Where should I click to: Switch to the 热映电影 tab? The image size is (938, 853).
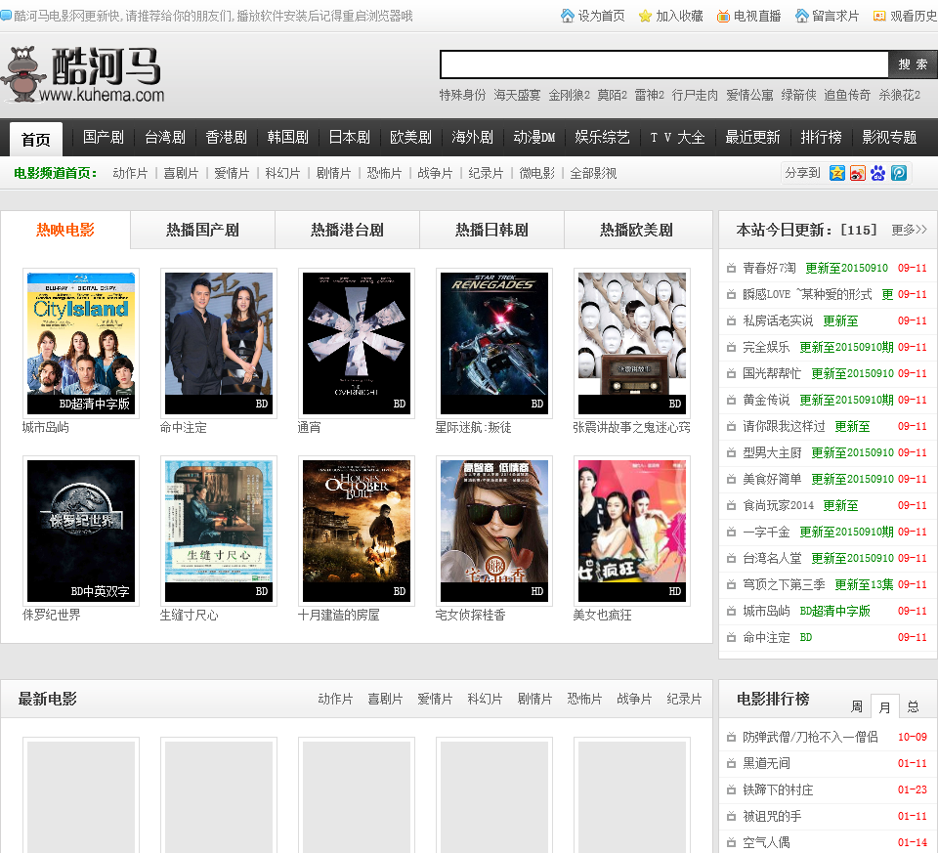(x=65, y=230)
